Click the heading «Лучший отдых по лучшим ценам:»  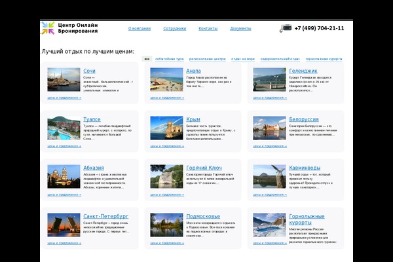click(88, 51)
